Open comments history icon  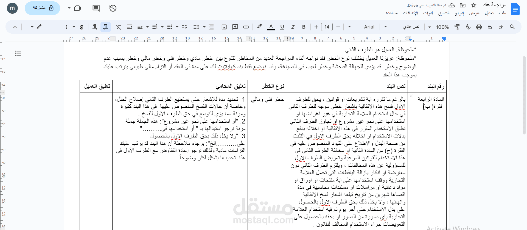click(x=96, y=8)
